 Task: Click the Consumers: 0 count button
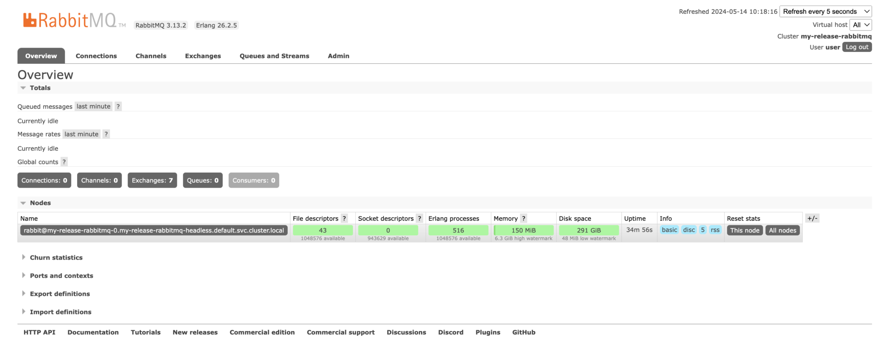coord(254,180)
